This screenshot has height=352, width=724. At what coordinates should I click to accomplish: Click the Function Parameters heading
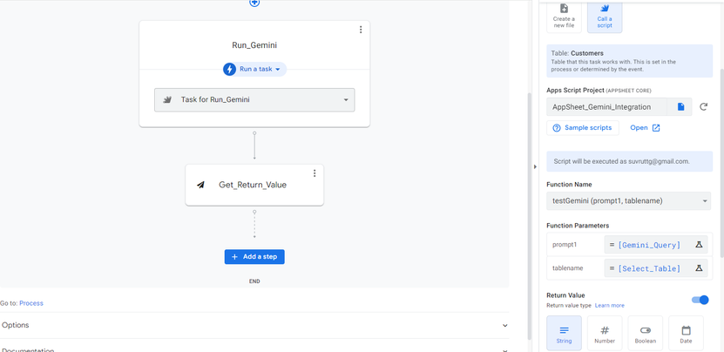coord(578,226)
